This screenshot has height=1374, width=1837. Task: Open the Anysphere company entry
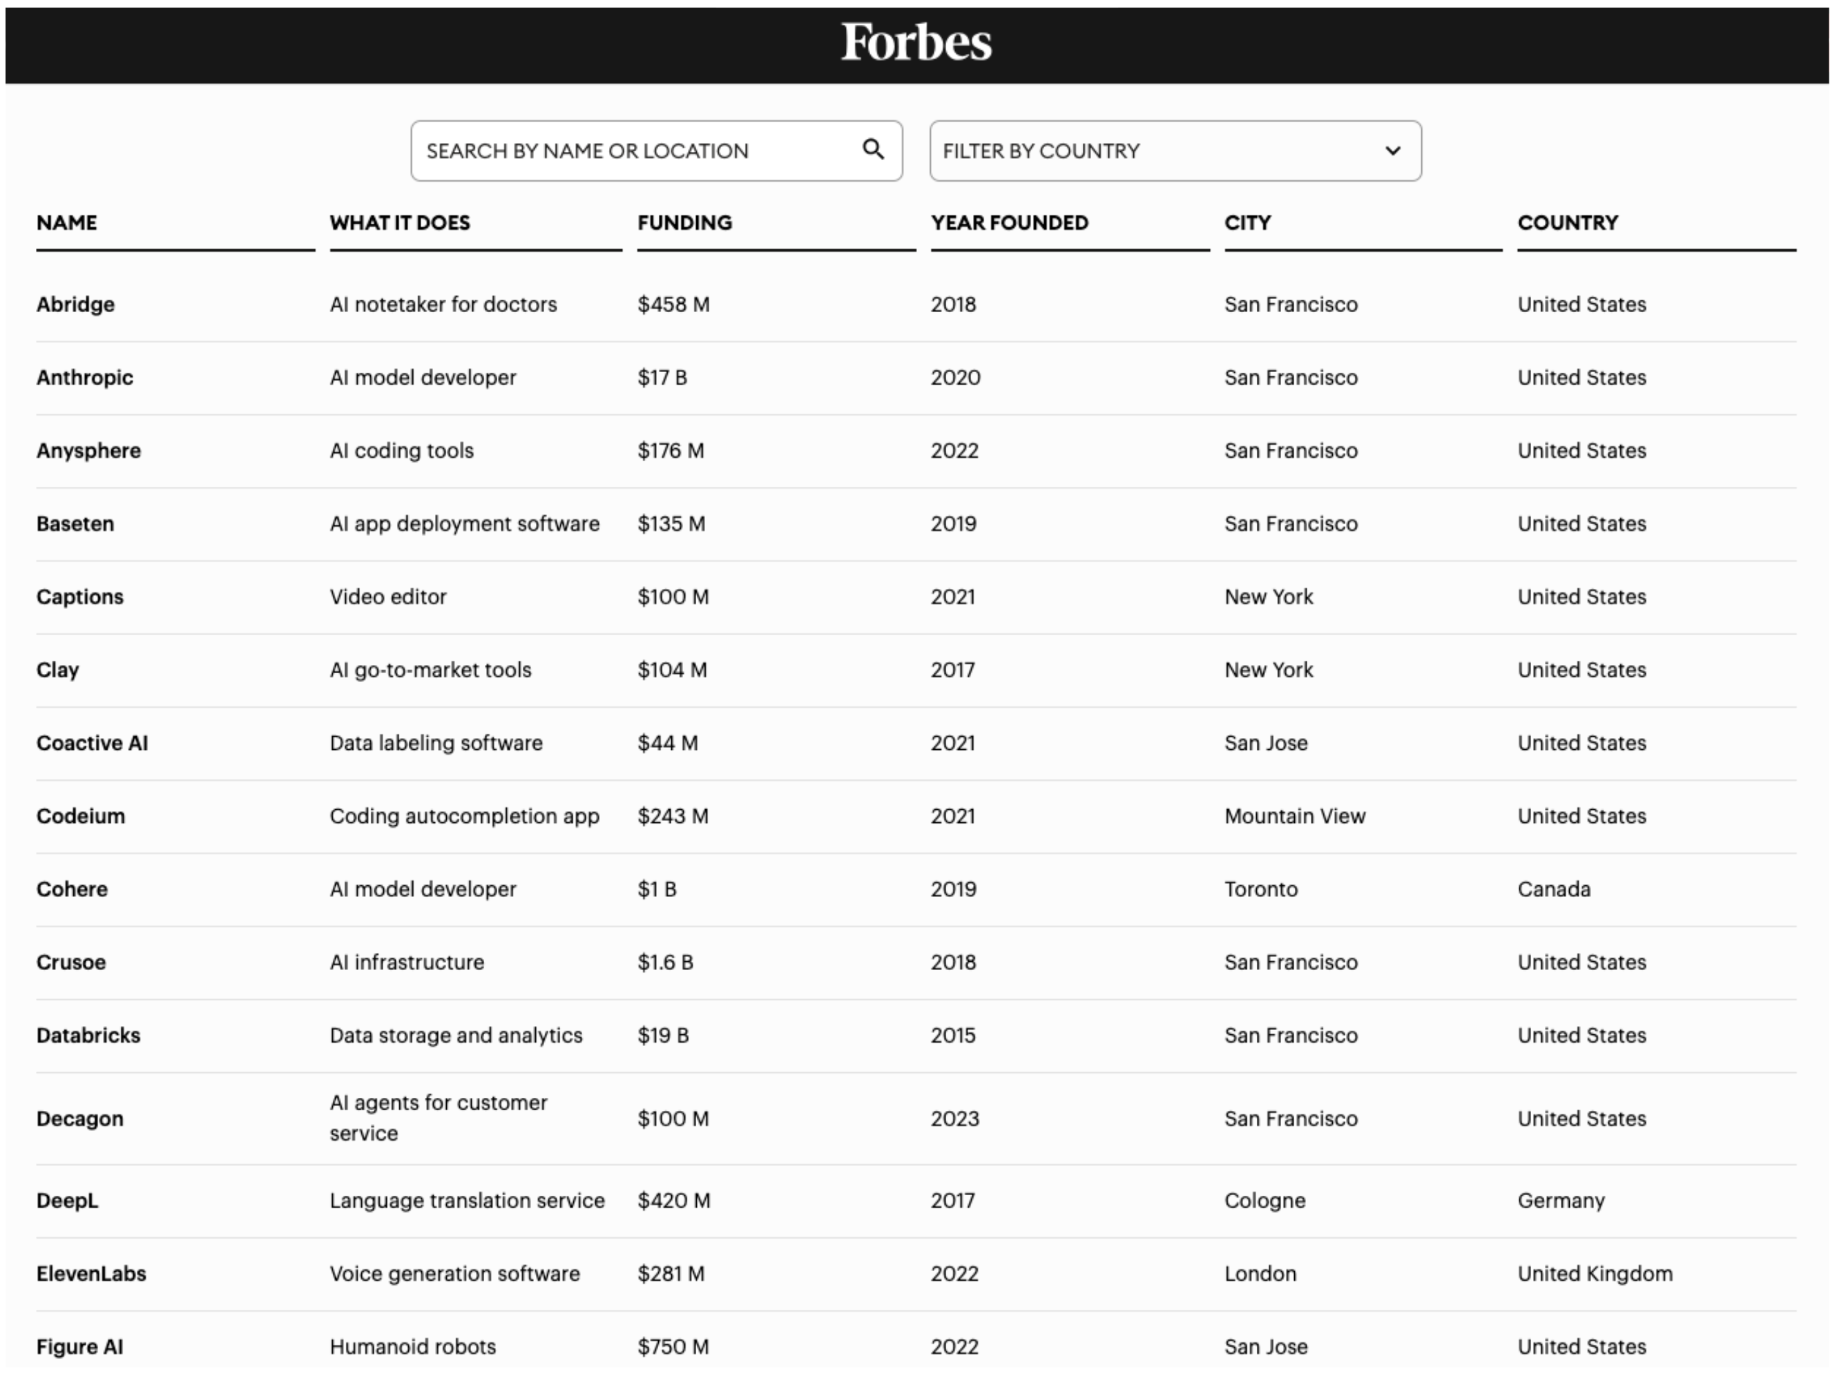coord(89,451)
